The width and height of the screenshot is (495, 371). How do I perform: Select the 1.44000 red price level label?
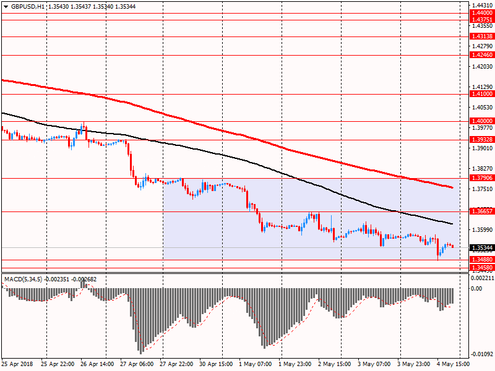pos(482,13)
